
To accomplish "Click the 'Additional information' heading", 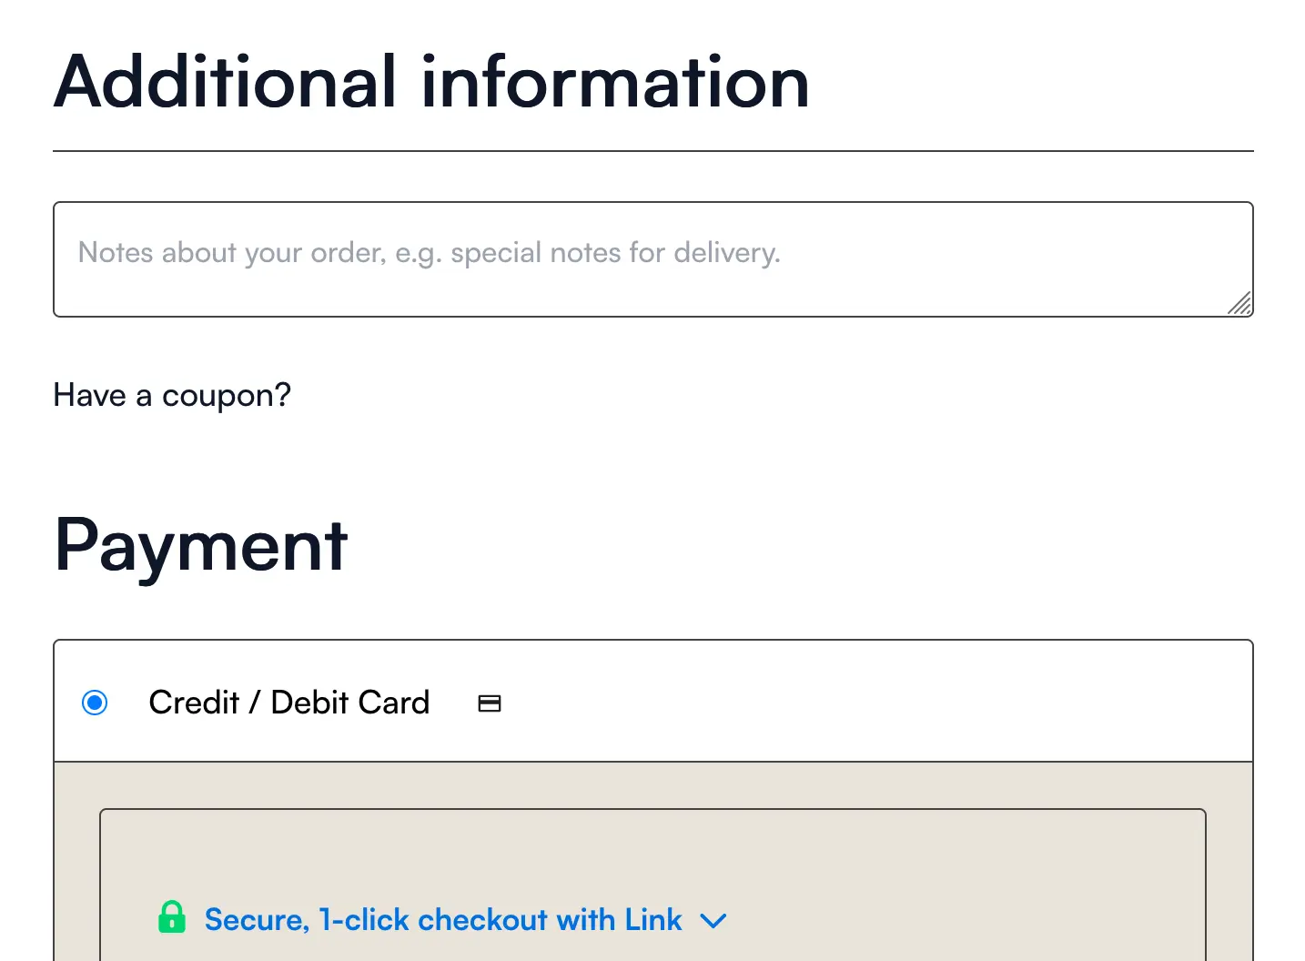I will 431,82.
